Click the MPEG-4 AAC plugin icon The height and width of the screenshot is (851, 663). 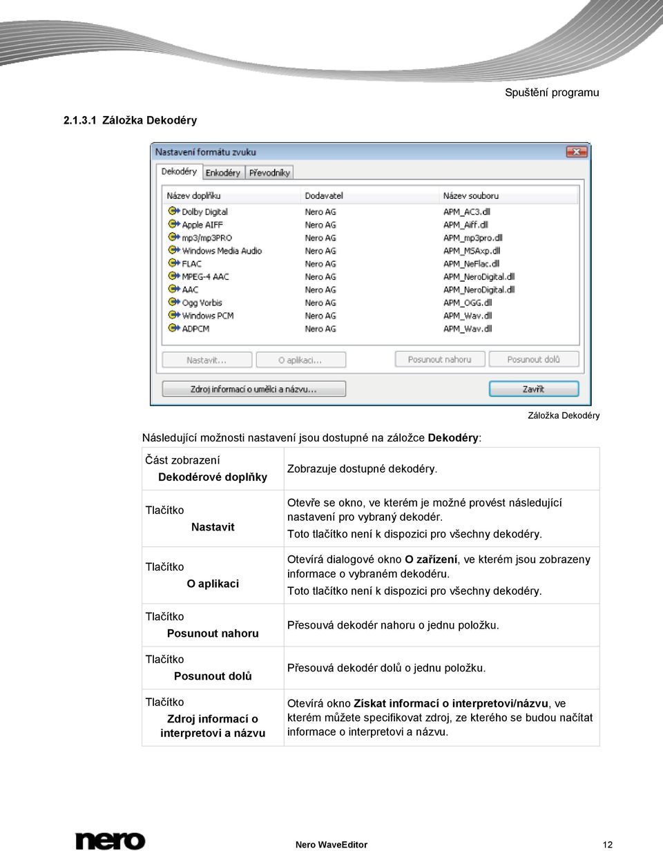173,276
